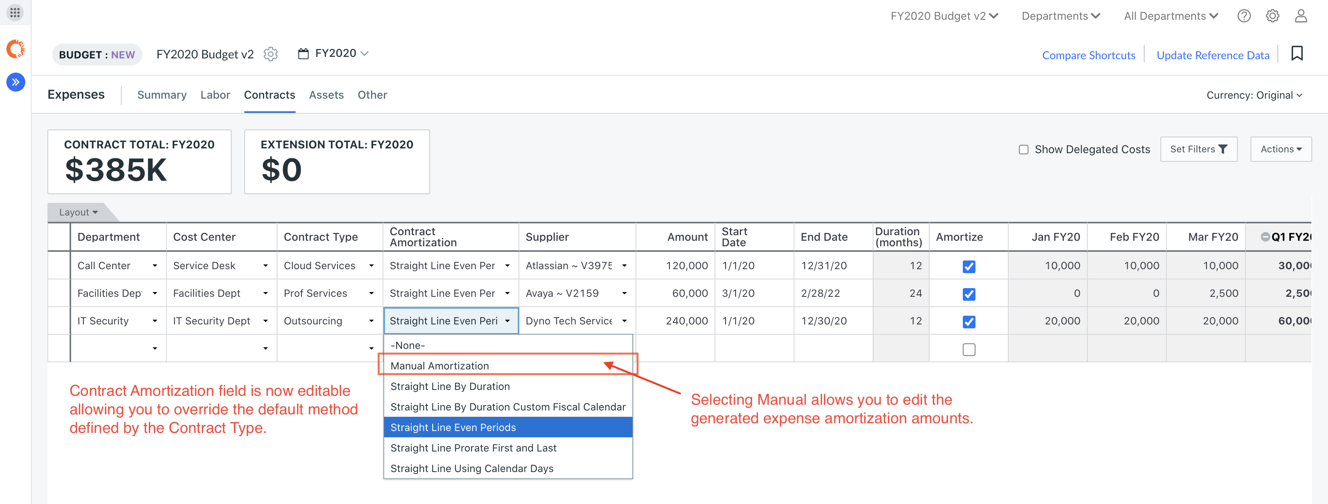Switch to the Other tab
Image resolution: width=1328 pixels, height=504 pixels.
coord(372,95)
